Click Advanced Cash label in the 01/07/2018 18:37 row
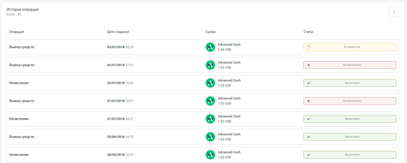Image resolution: width=407 pixels, height=163 pixels. pos(229,98)
